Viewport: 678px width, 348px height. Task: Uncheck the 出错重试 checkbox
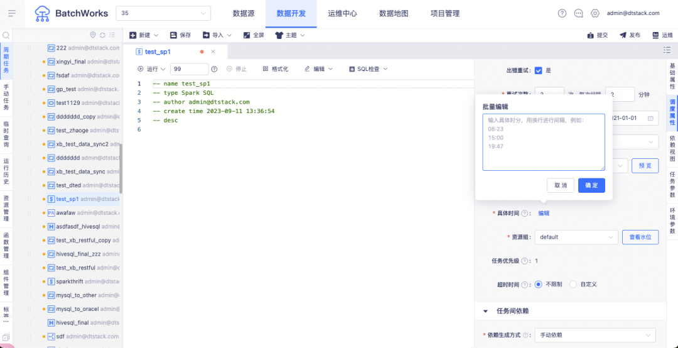click(x=539, y=70)
